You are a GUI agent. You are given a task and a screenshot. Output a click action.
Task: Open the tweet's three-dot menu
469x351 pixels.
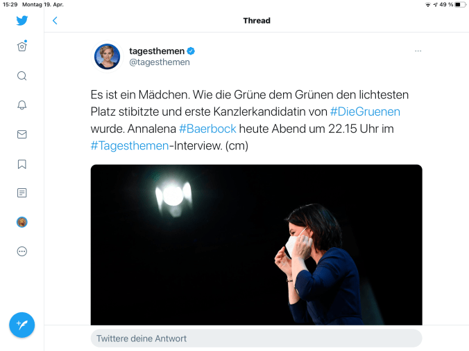tap(418, 51)
